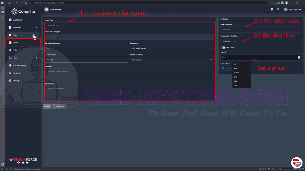Viewport: 305px width, 171px height.
Task: Click the Duration minutes field
Action: [86, 48]
